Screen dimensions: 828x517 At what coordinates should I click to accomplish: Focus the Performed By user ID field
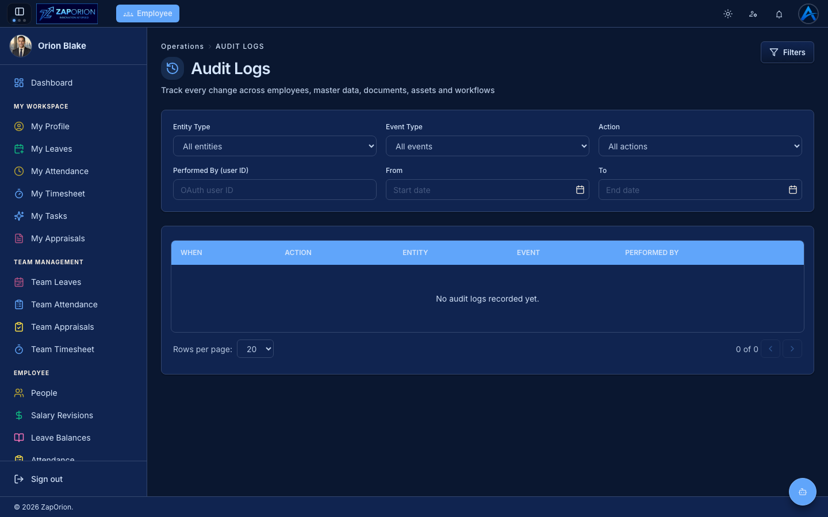coord(275,190)
